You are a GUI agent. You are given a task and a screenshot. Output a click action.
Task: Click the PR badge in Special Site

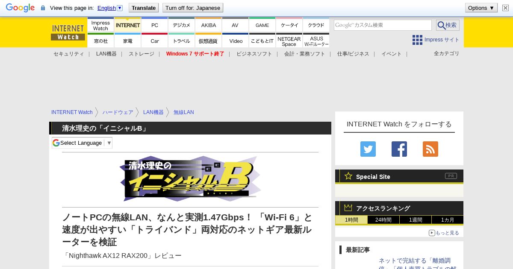click(451, 176)
